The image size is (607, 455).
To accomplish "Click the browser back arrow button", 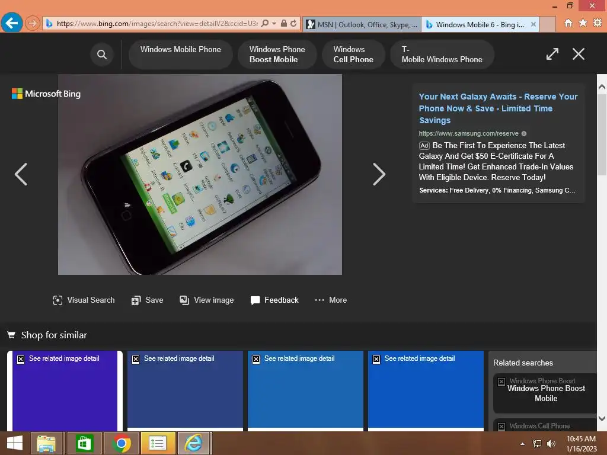I will (12, 23).
